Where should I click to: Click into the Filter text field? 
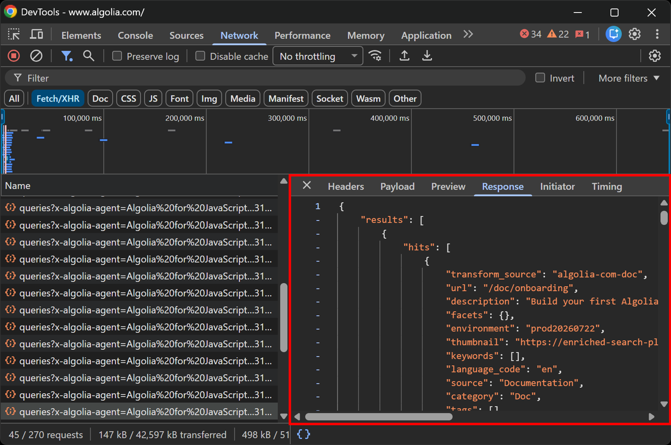(x=265, y=78)
